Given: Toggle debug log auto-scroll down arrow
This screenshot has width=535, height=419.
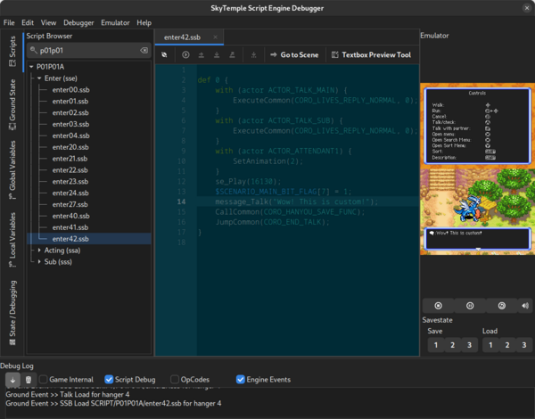Looking at the screenshot, I should (x=12, y=380).
